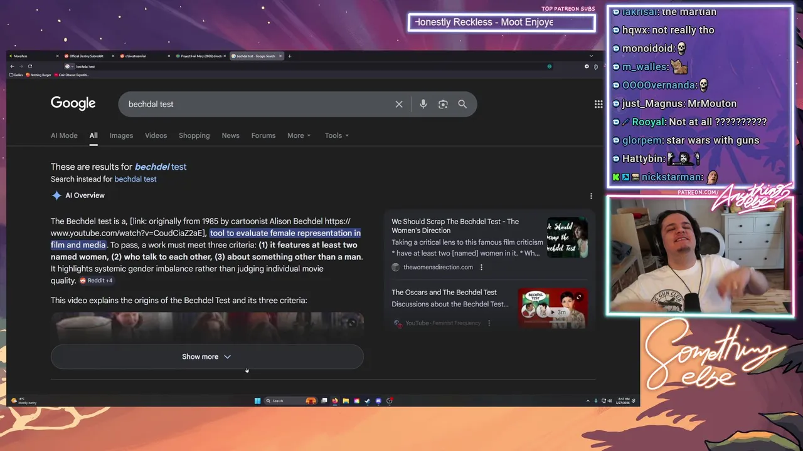Click the Windows taskbar Search box
The width and height of the screenshot is (803, 451).
point(290,401)
